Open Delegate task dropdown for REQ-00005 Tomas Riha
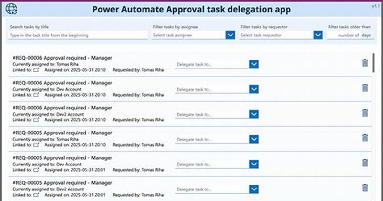Screen dimensions: 383x201 254,139
